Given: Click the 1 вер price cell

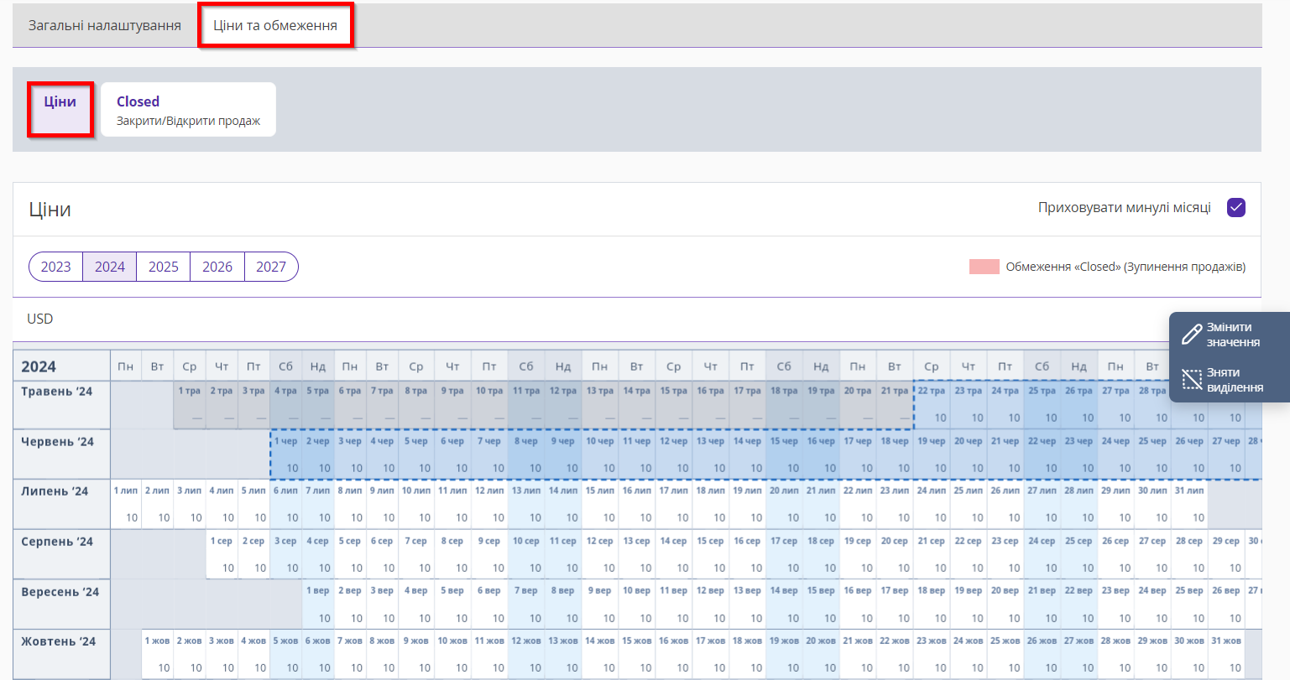Looking at the screenshot, I should point(318,604).
